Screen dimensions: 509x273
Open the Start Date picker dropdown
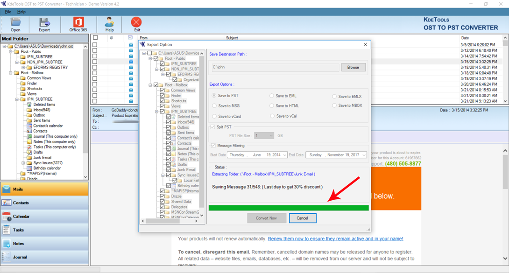pos(284,155)
